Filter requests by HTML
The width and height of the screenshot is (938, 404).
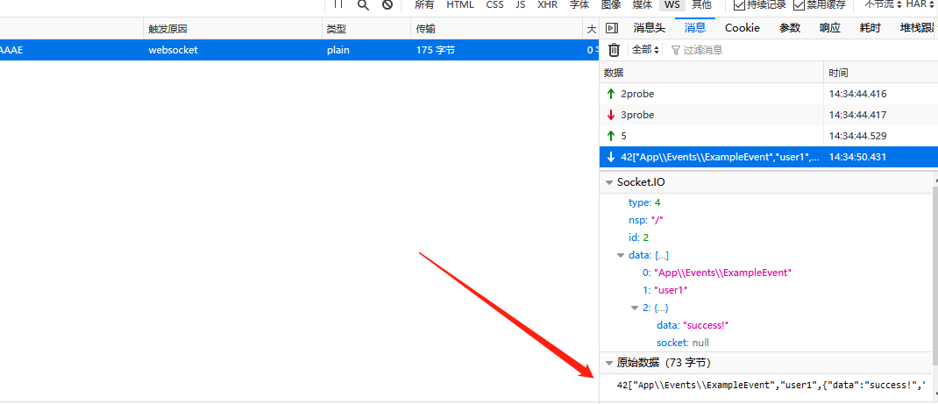(x=460, y=4)
